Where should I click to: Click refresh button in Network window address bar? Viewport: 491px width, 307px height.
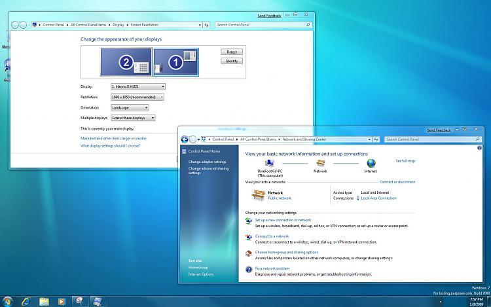point(376,139)
